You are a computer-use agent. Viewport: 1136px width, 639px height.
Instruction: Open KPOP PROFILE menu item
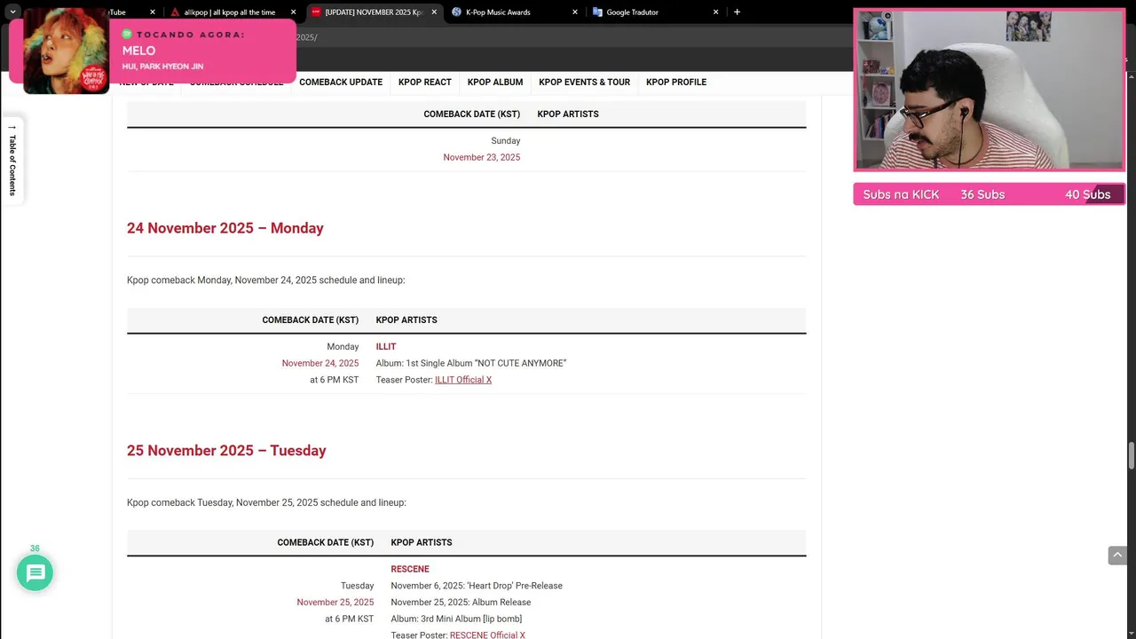[676, 82]
